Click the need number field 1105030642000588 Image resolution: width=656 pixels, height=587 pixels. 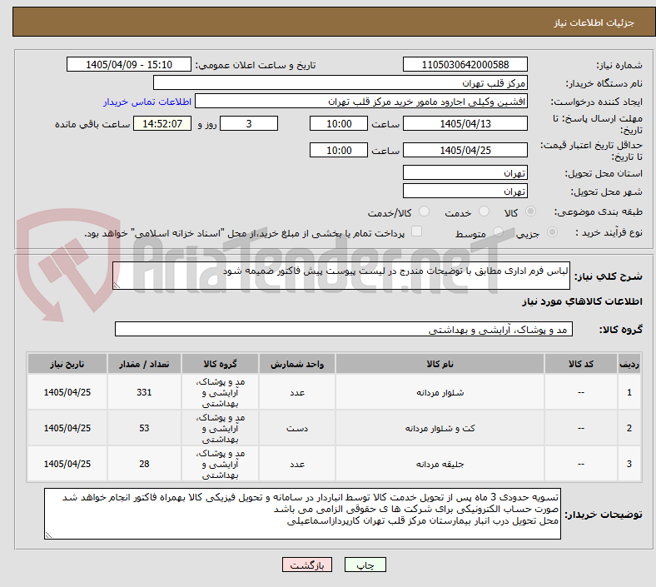coord(465,65)
